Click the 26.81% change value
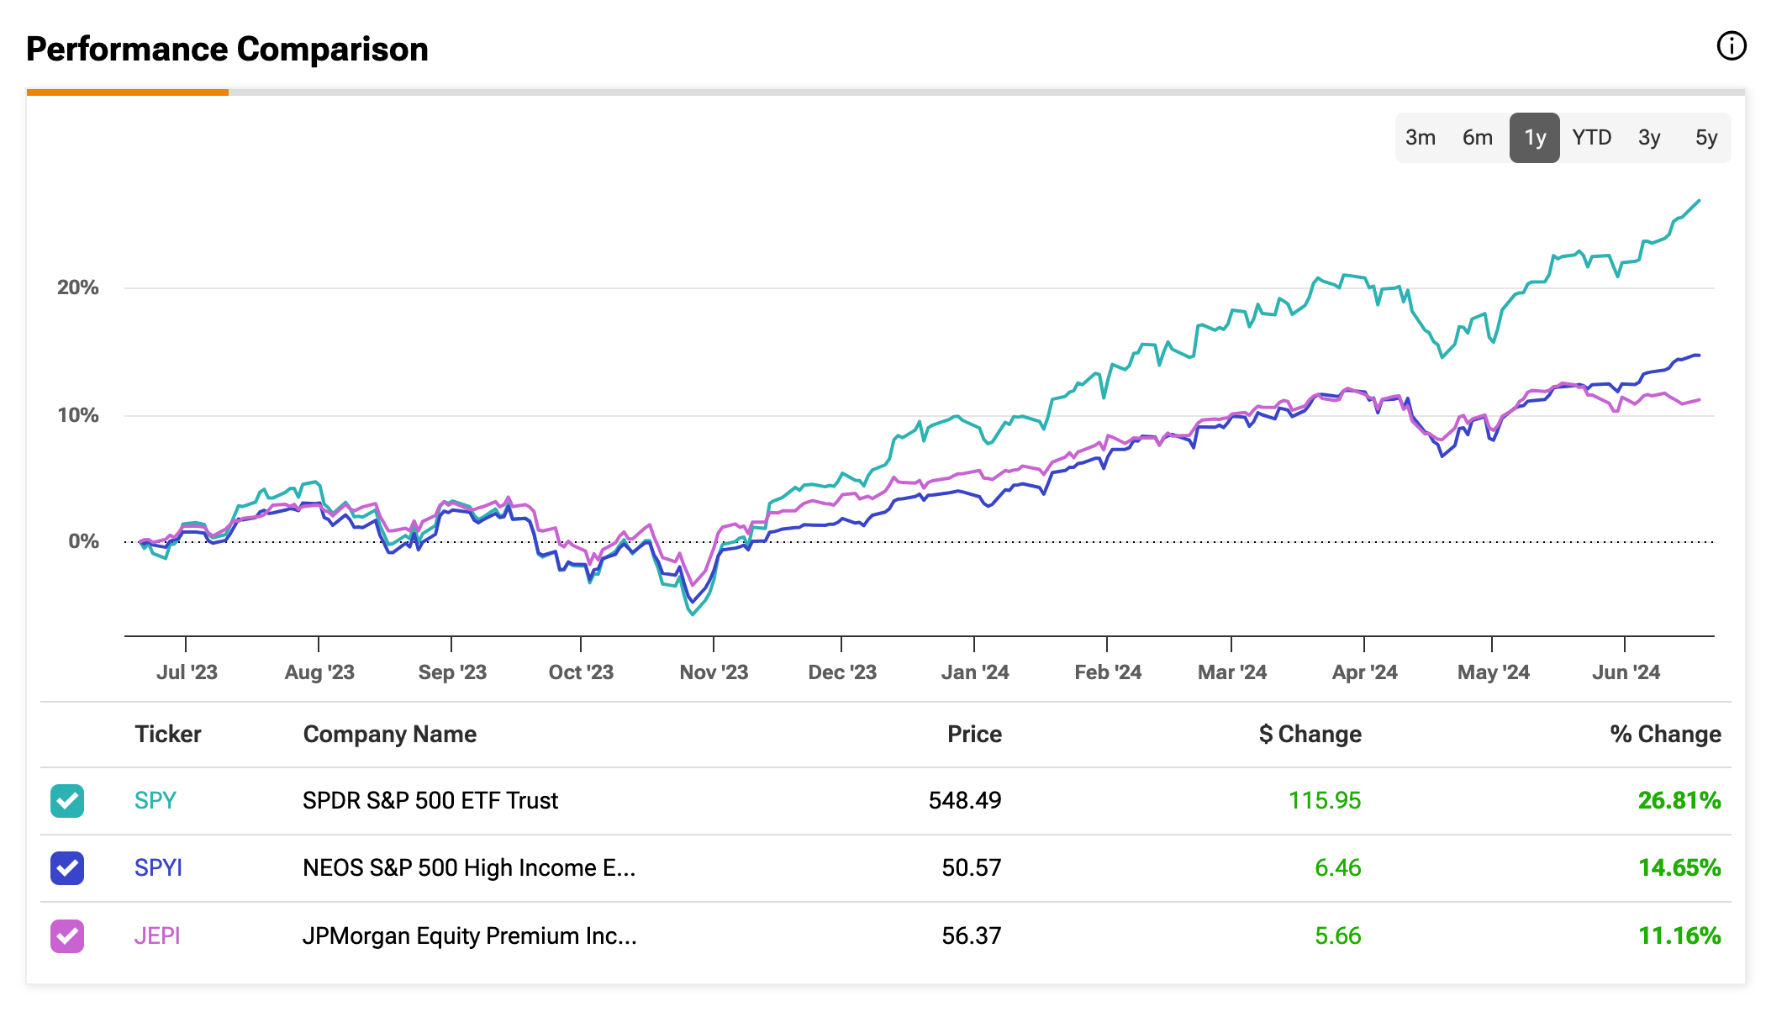 (1679, 801)
